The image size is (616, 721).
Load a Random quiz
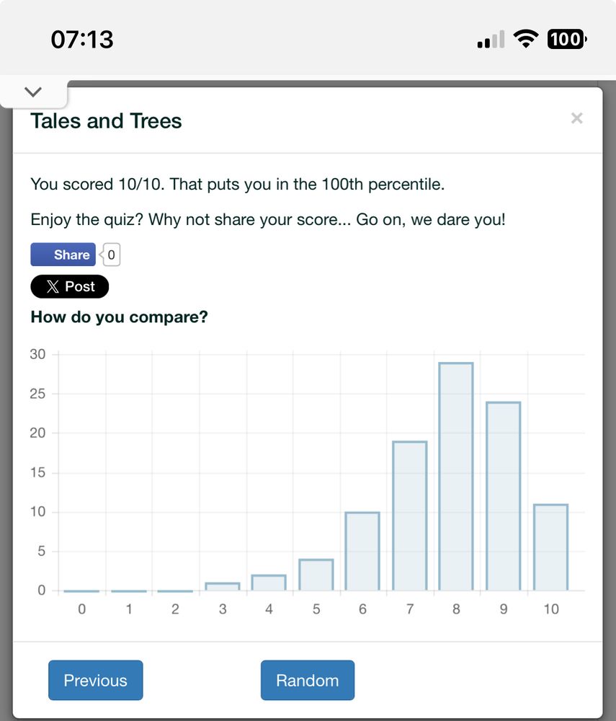pos(307,680)
